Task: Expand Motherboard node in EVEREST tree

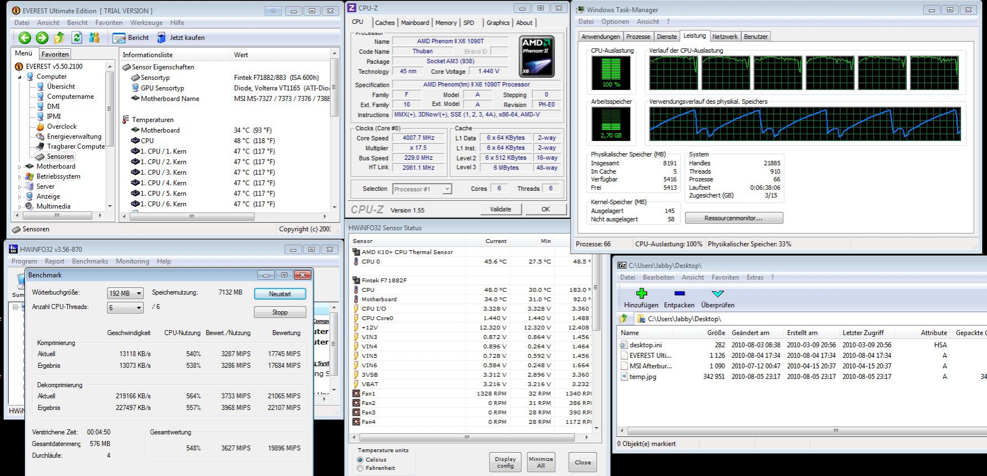Action: (20, 166)
